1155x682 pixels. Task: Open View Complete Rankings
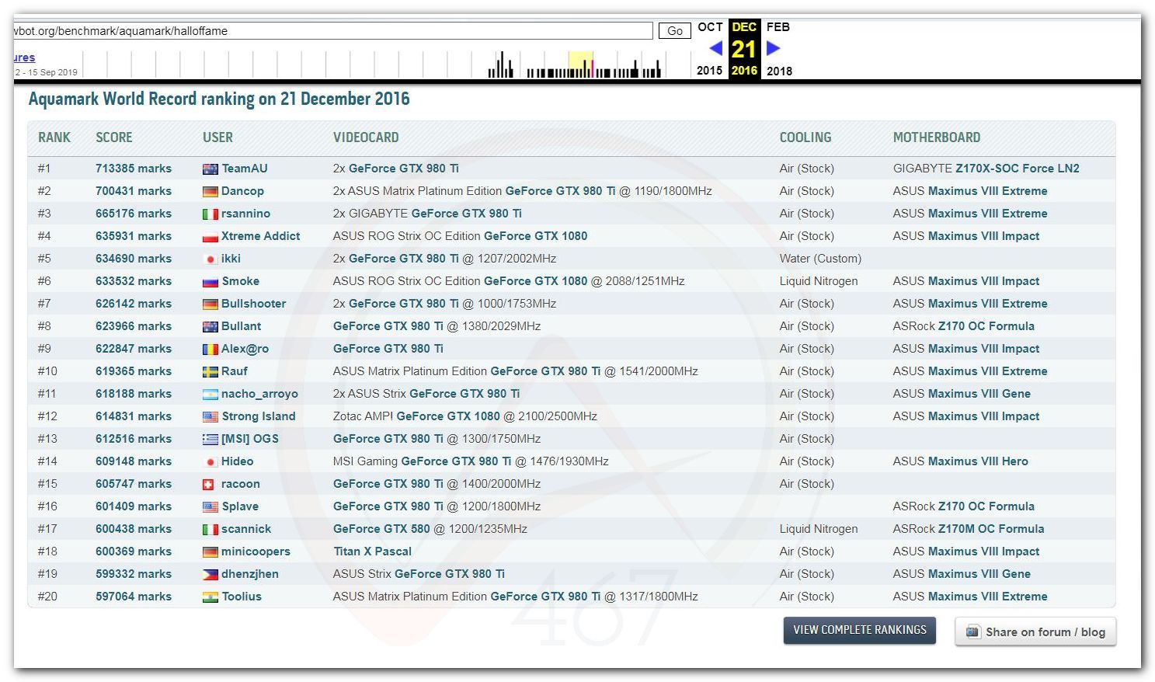[859, 630]
